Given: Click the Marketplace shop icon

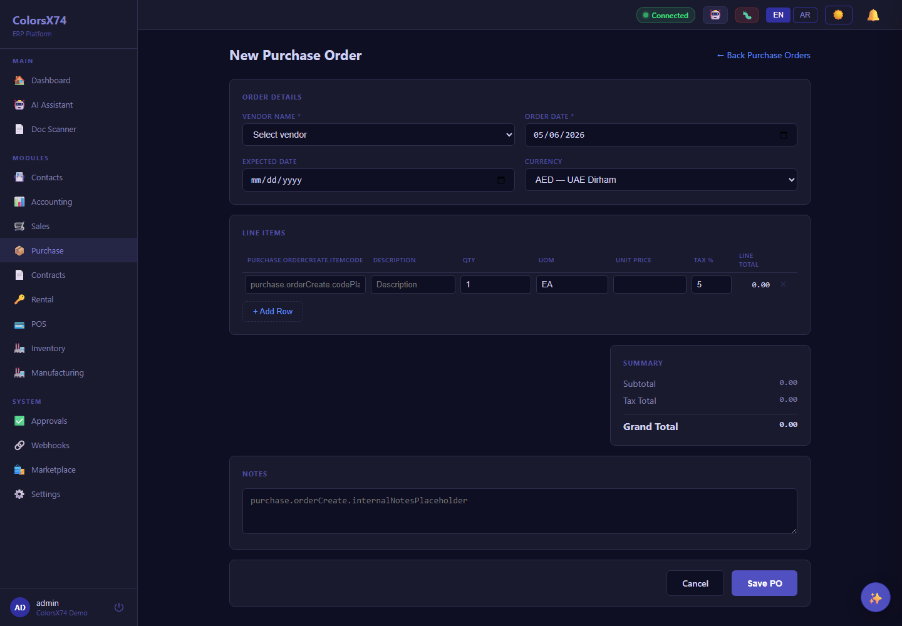Looking at the screenshot, I should (x=19, y=470).
